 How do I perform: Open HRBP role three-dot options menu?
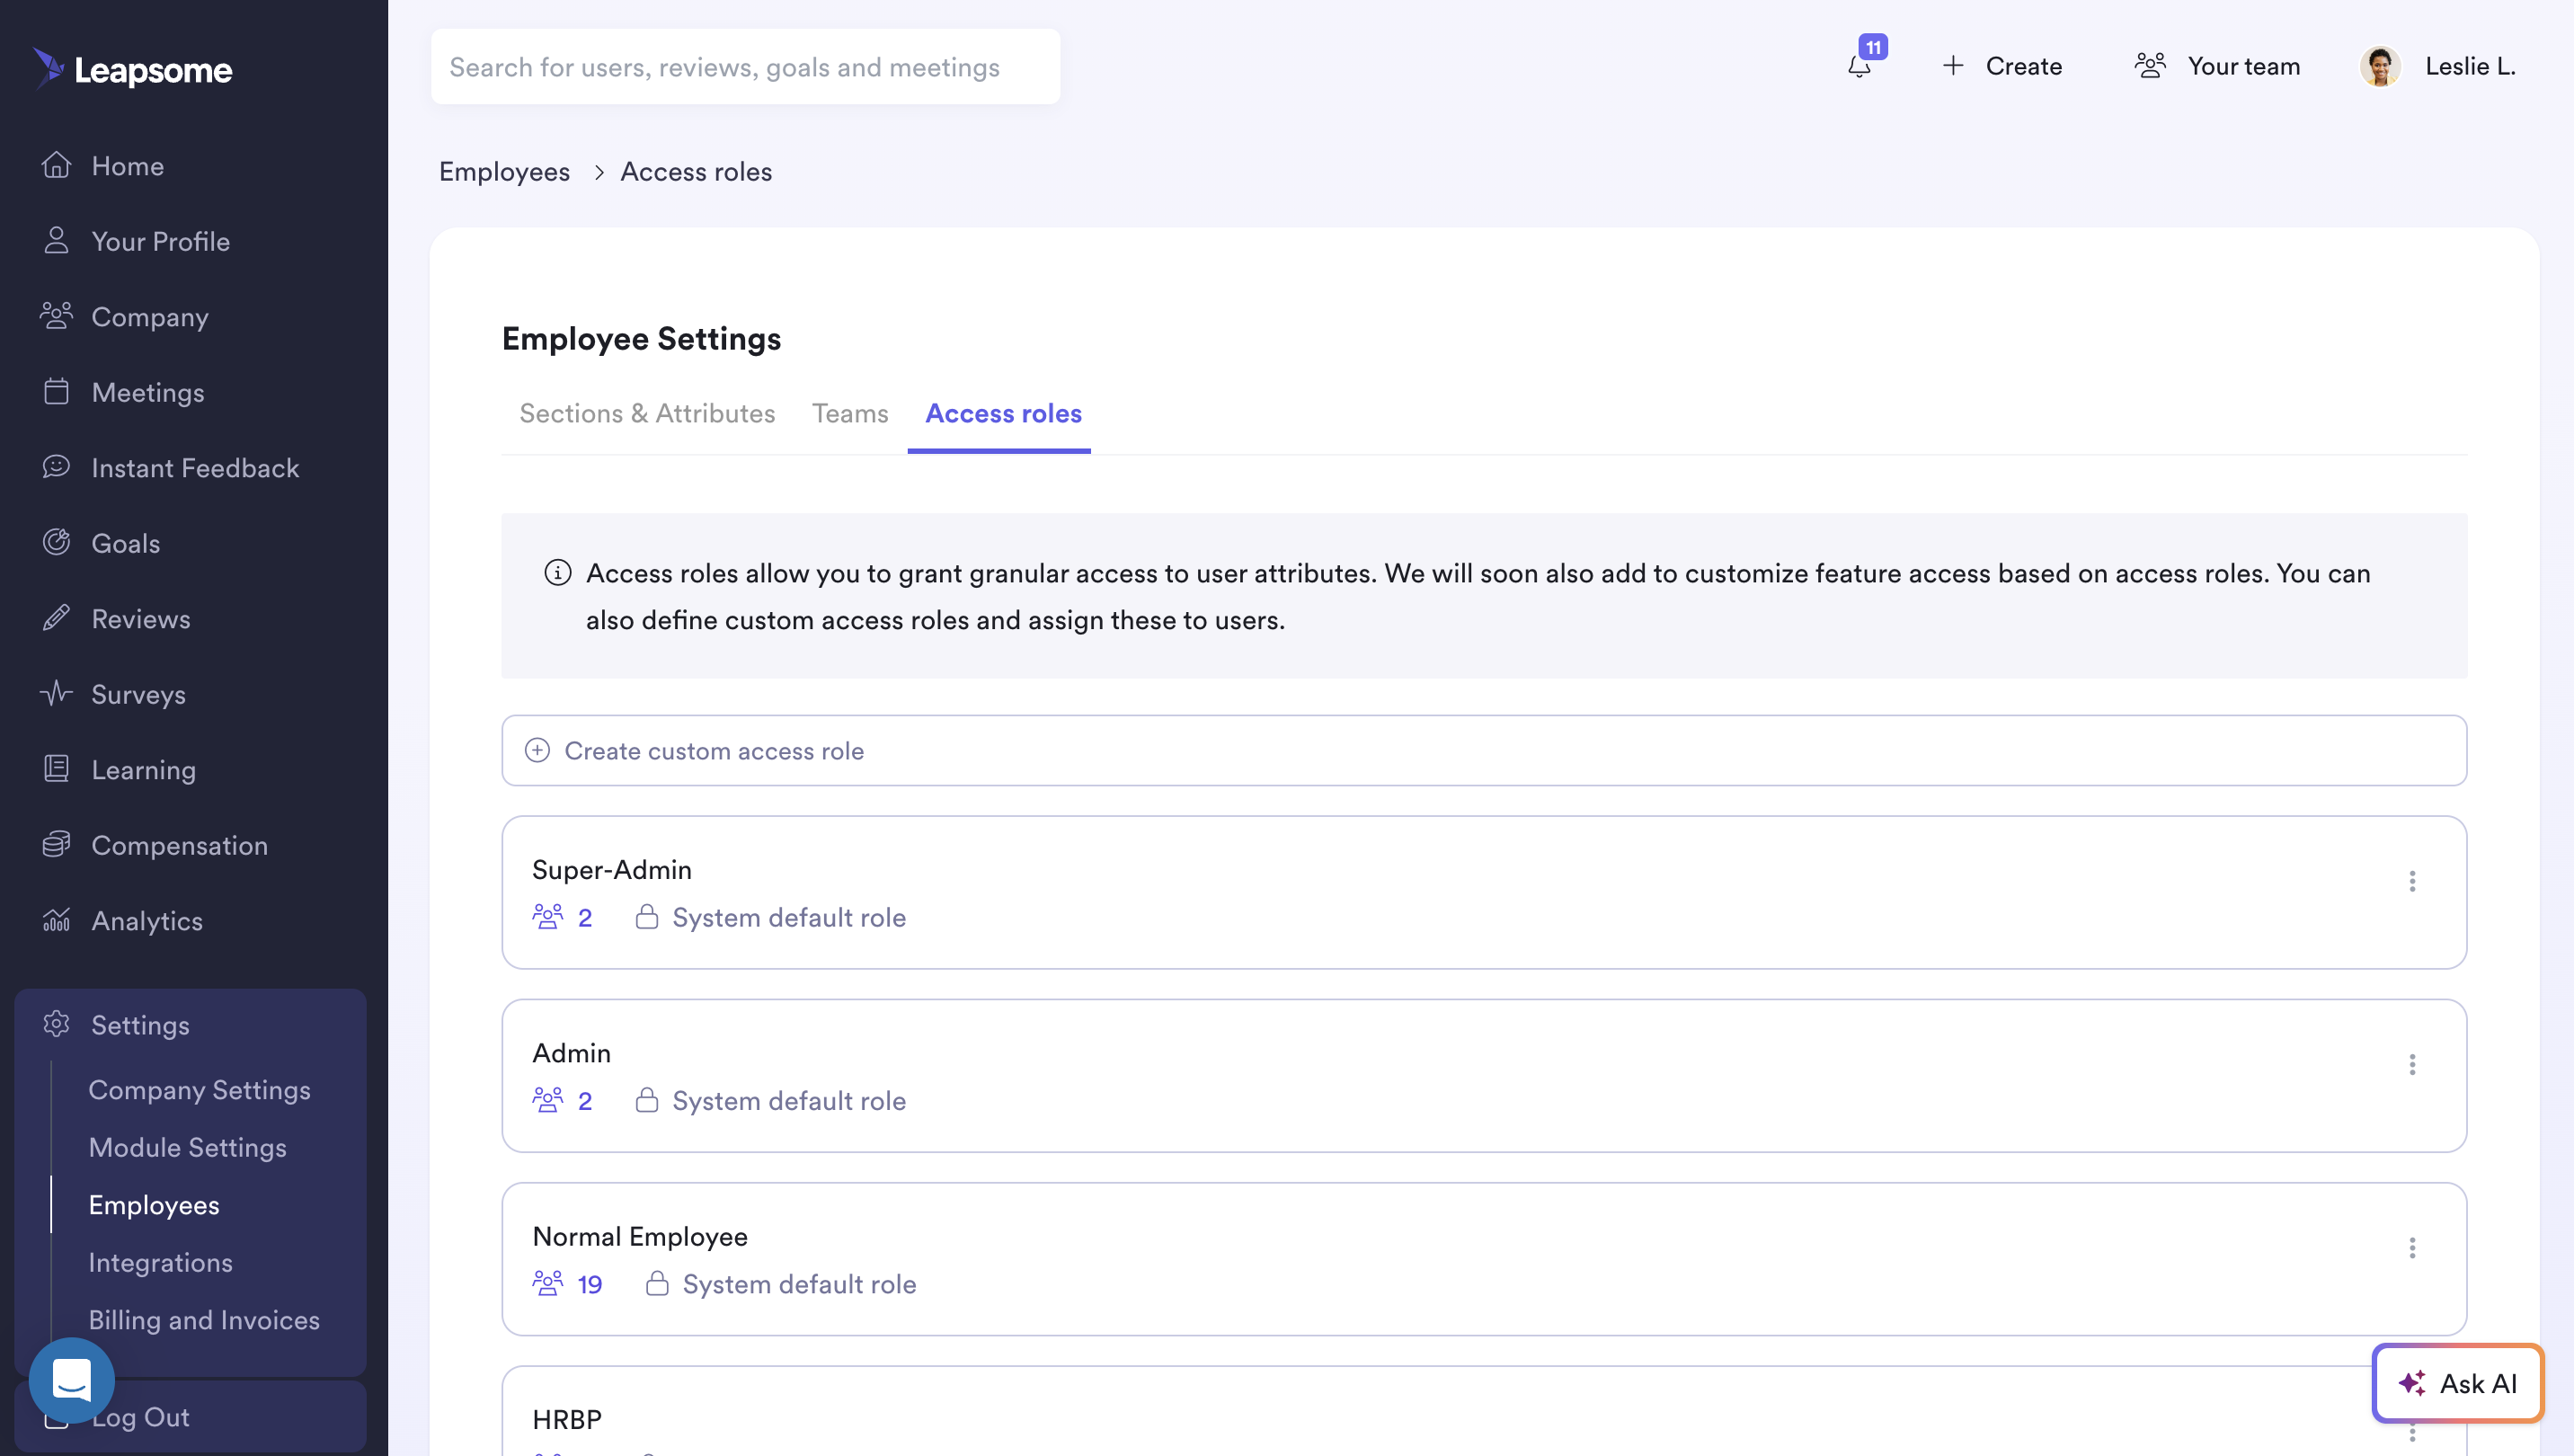tap(2412, 1432)
